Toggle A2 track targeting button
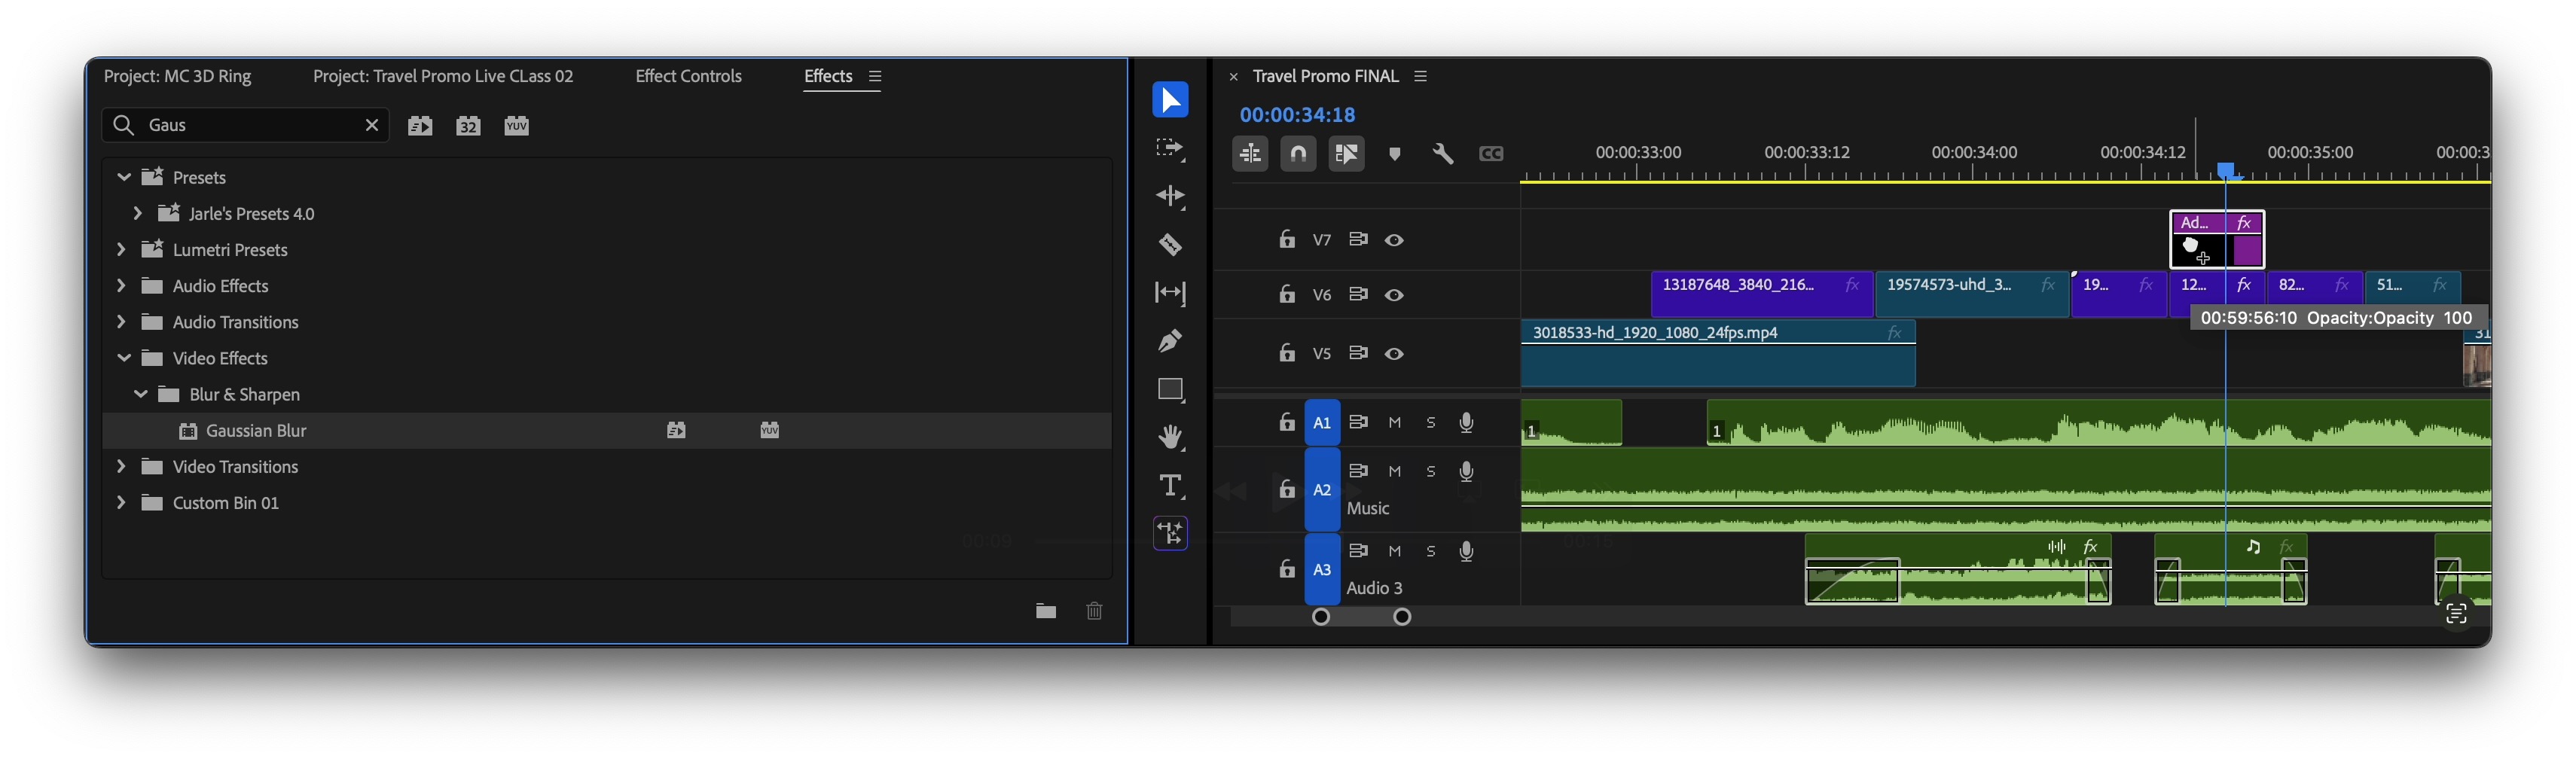 tap(1321, 490)
